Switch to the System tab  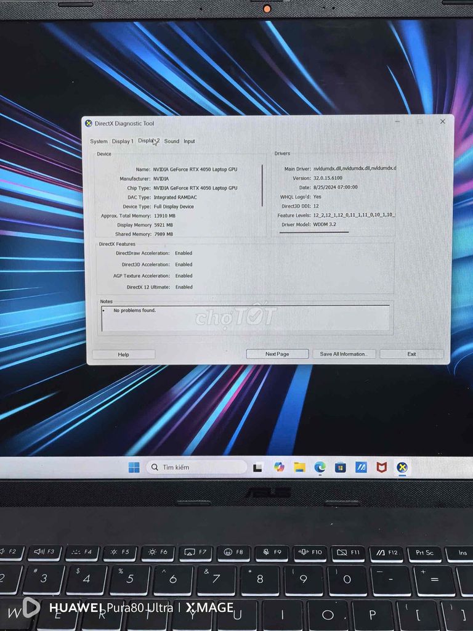click(x=99, y=141)
